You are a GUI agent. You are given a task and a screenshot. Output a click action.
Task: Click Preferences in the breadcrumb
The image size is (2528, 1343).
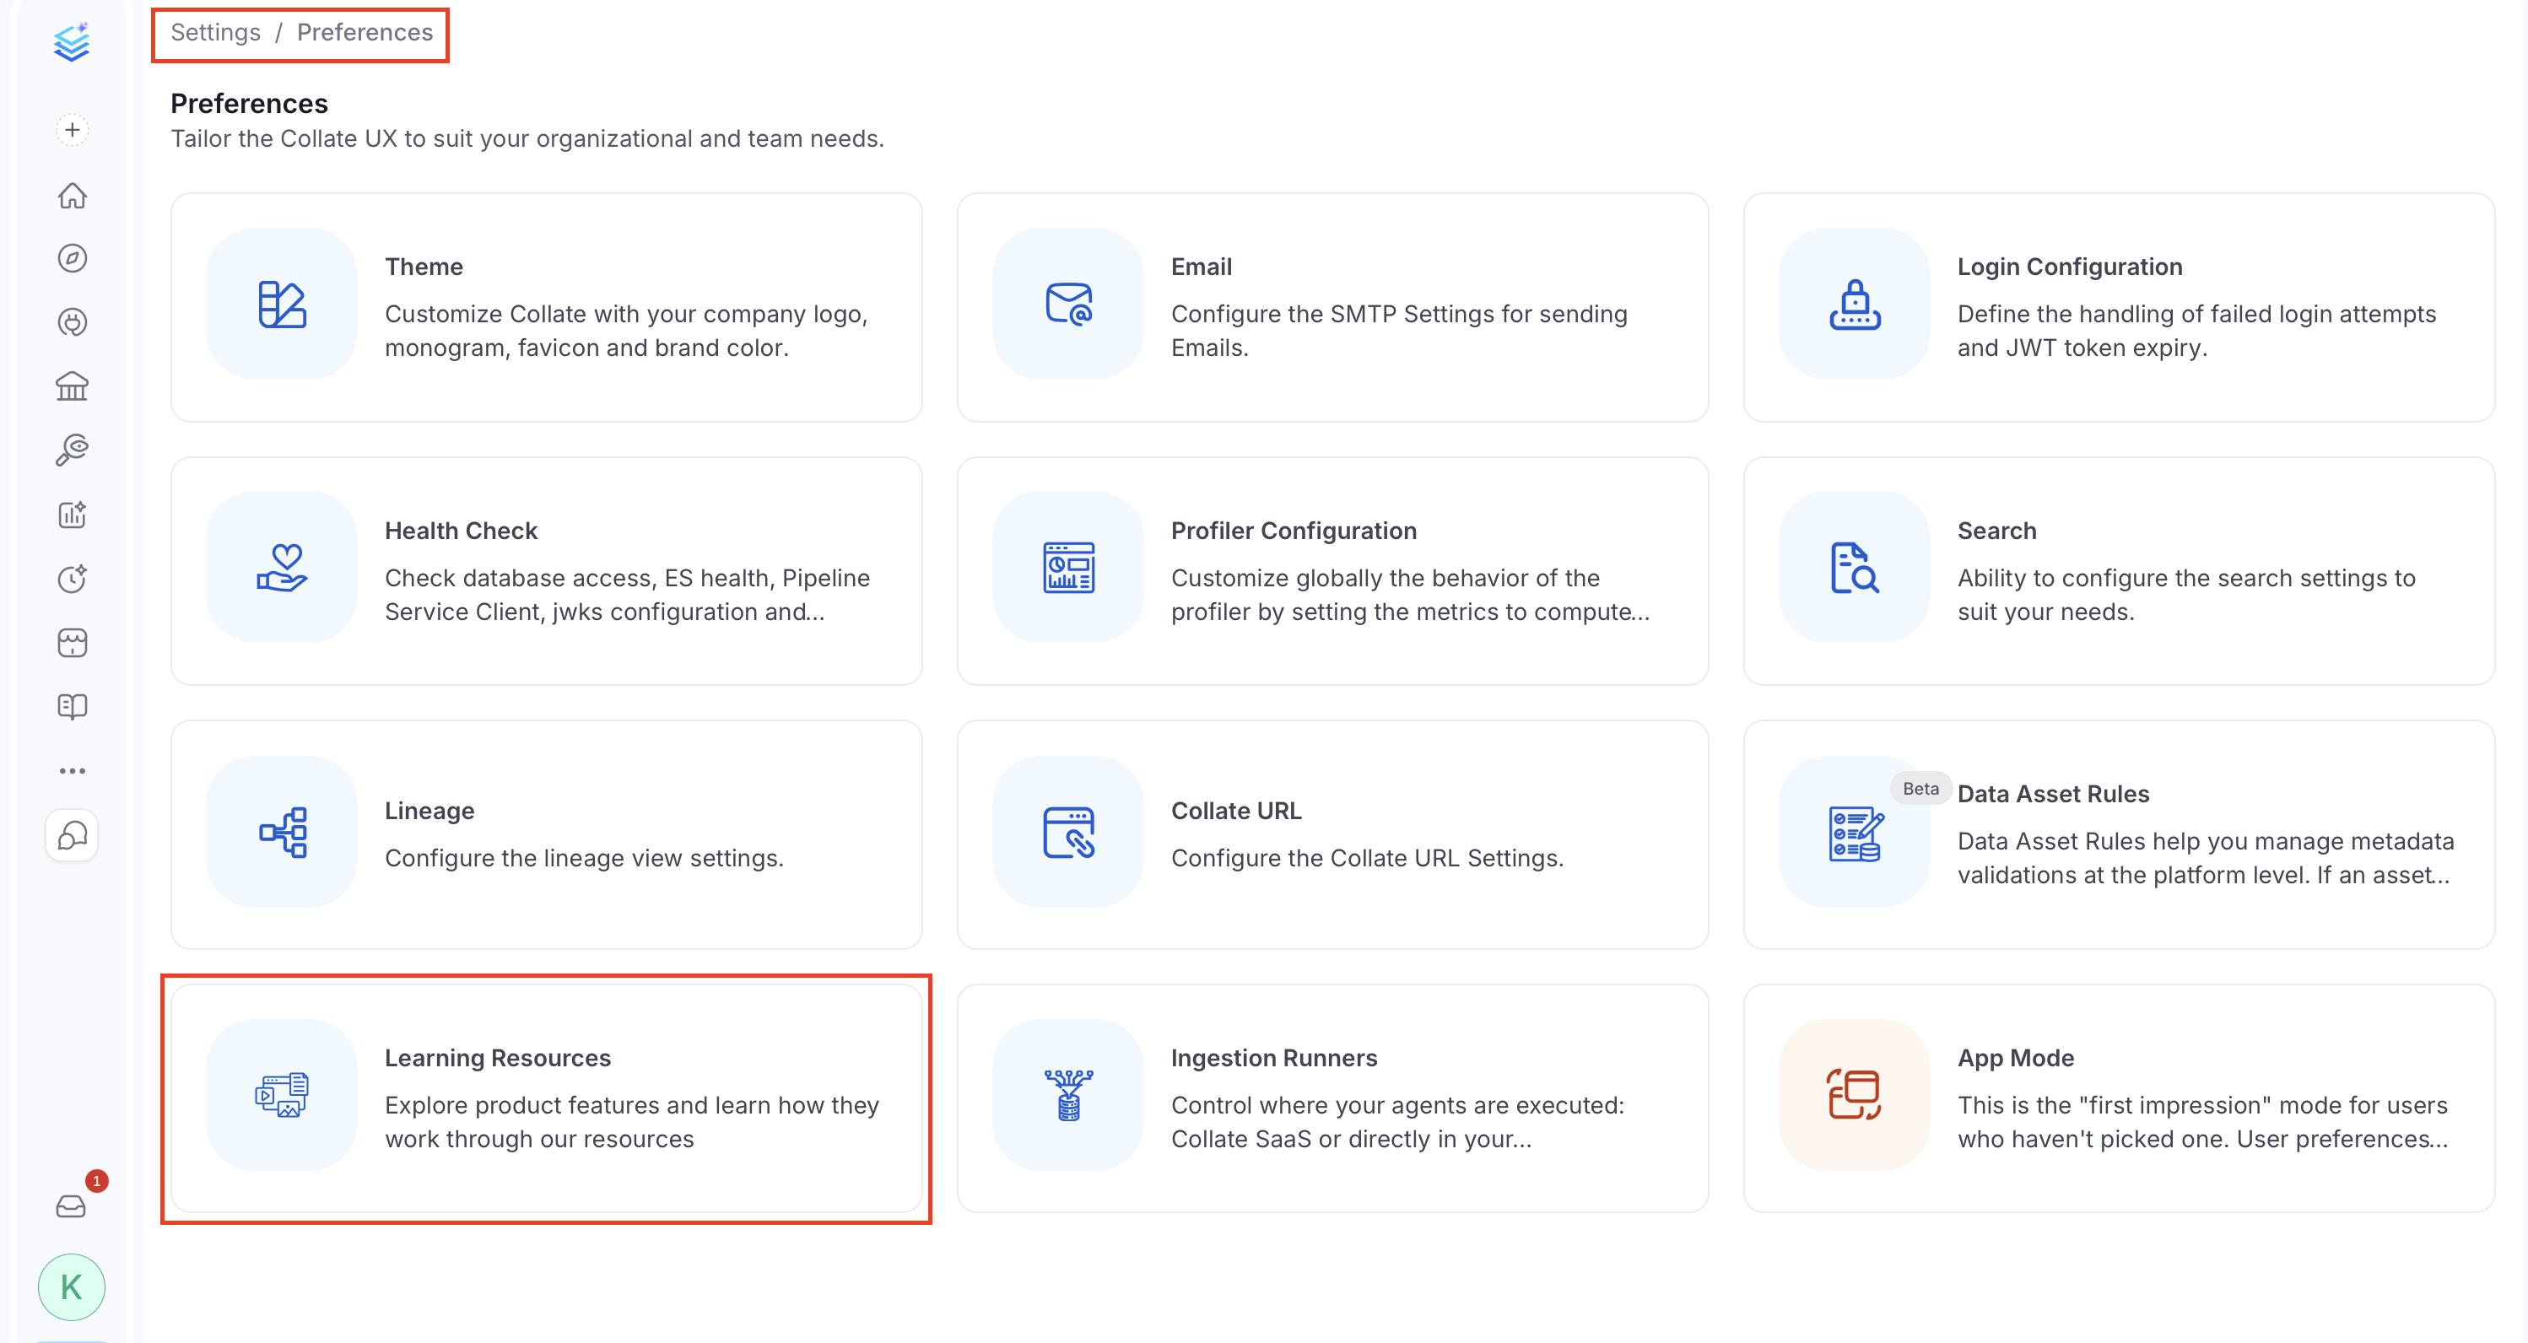click(x=365, y=32)
